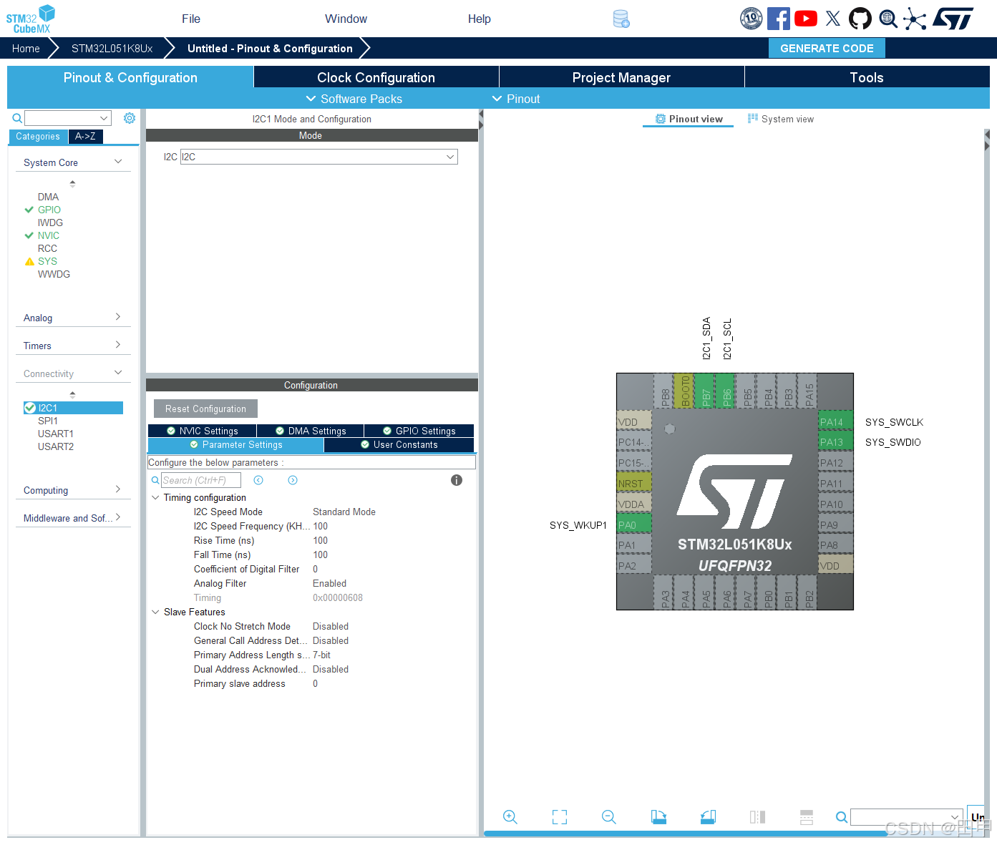
Task: Click the peripheral search magnifier icon
Action: tap(17, 118)
